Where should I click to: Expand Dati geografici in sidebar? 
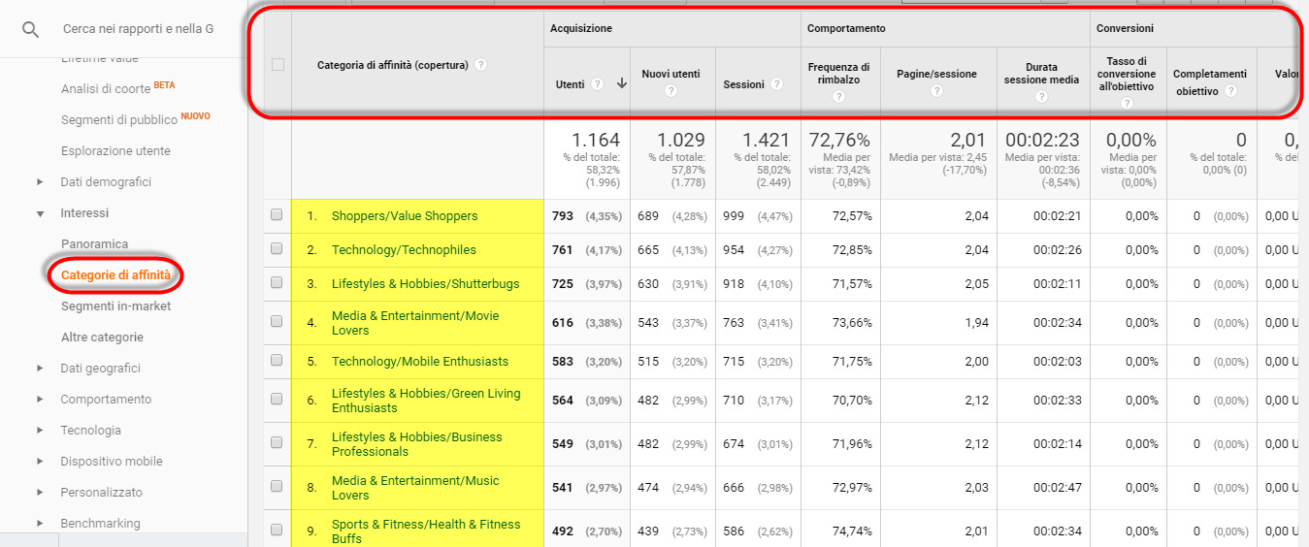tap(40, 369)
